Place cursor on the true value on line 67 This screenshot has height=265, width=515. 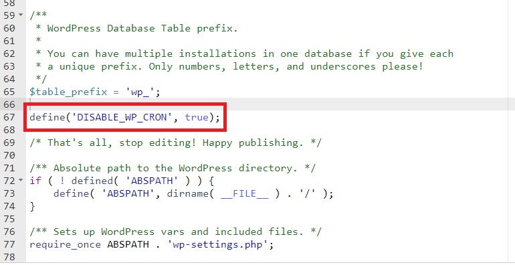[197, 117]
